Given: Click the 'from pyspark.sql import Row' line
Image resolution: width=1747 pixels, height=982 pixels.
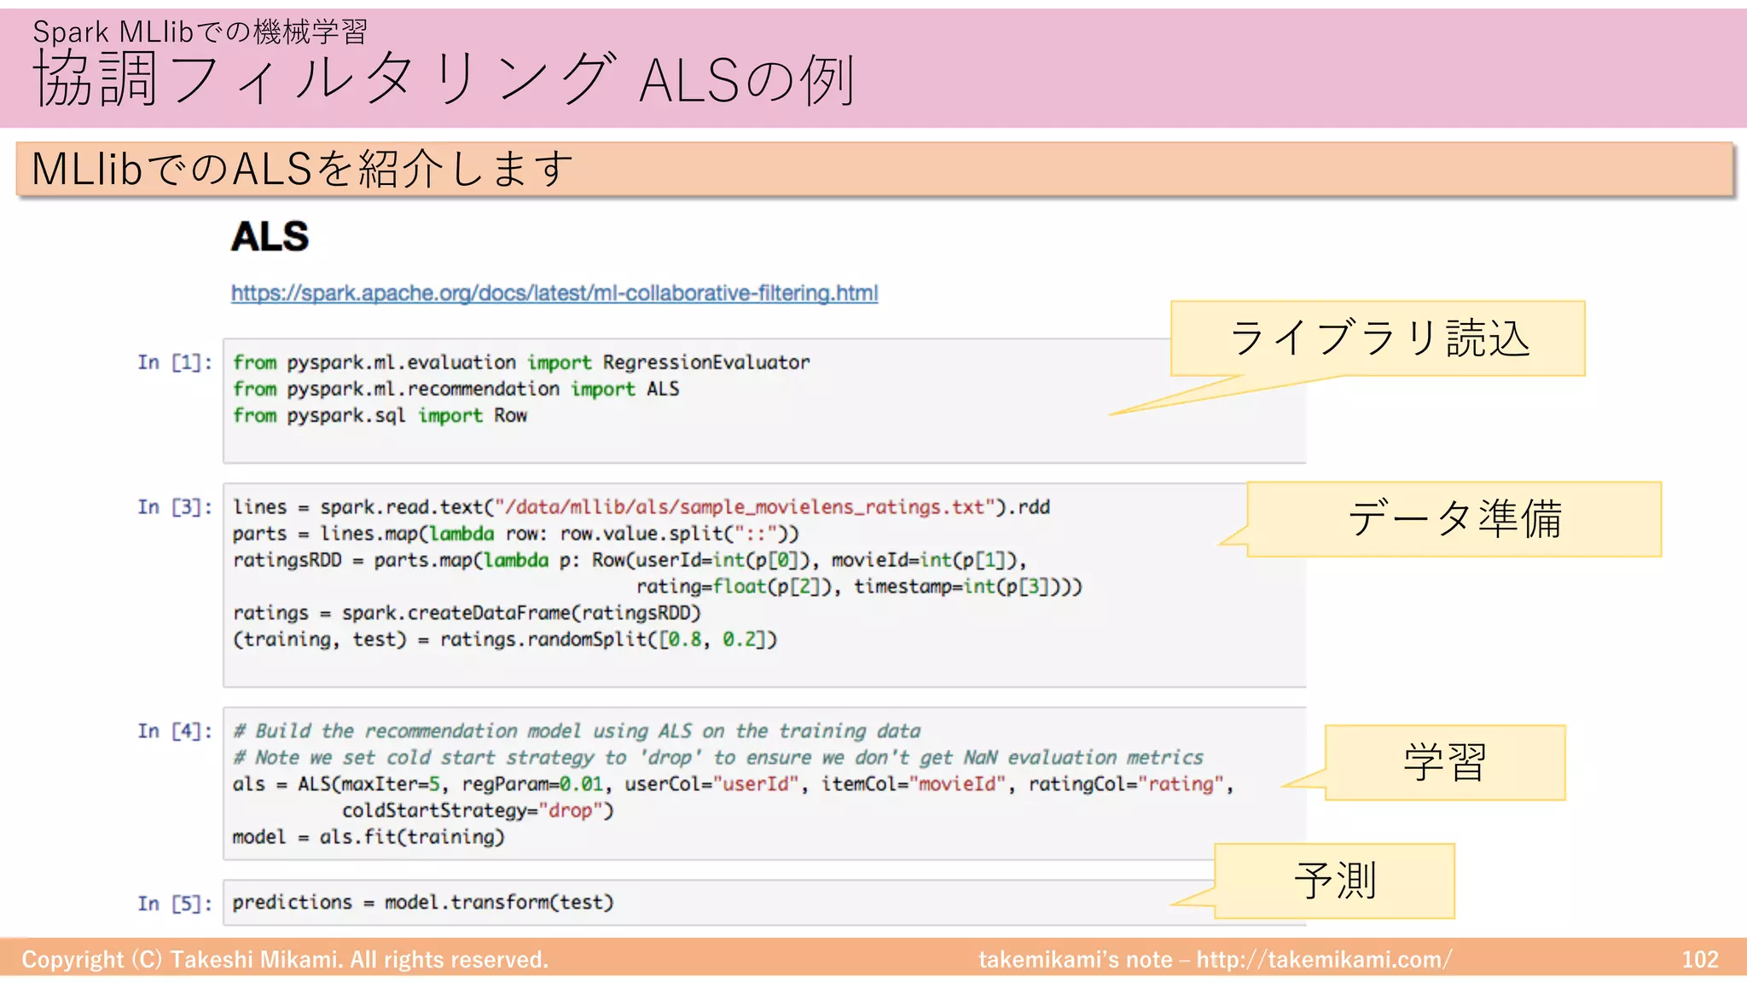Looking at the screenshot, I should coord(380,415).
